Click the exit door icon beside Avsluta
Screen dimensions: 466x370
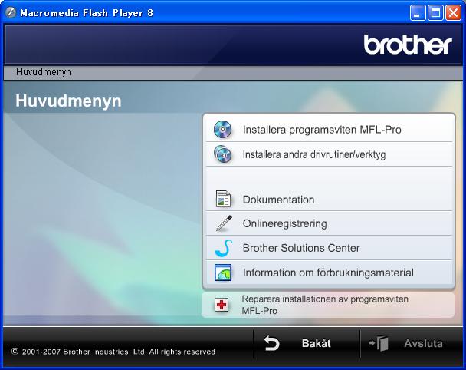379,343
